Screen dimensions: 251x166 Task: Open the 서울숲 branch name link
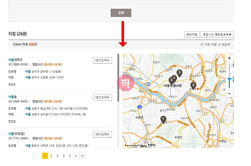(x=12, y=97)
